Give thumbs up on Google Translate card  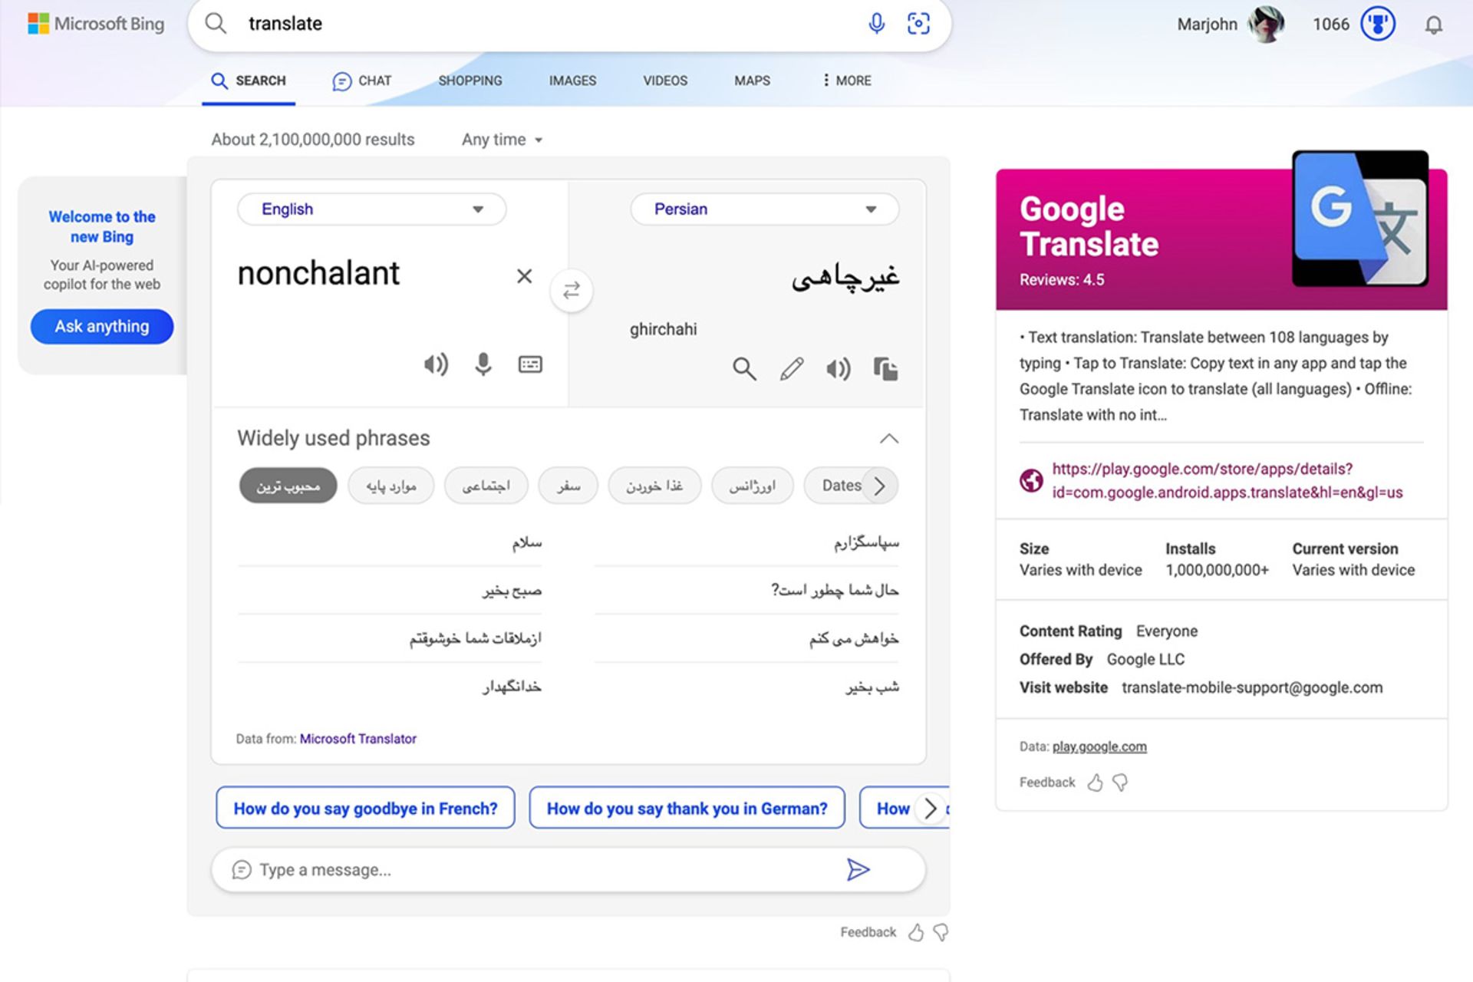1095,783
